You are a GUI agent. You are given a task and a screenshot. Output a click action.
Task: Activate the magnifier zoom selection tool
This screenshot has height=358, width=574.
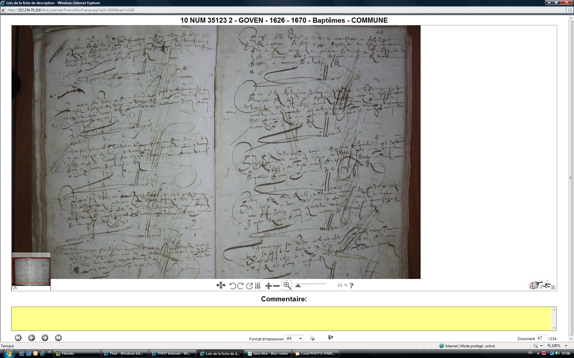(x=287, y=285)
